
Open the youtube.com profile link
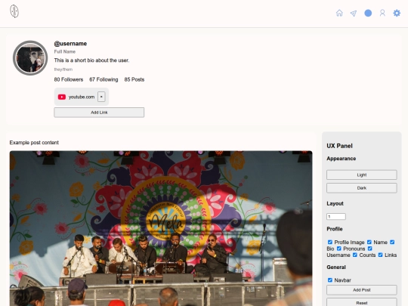[82, 97]
